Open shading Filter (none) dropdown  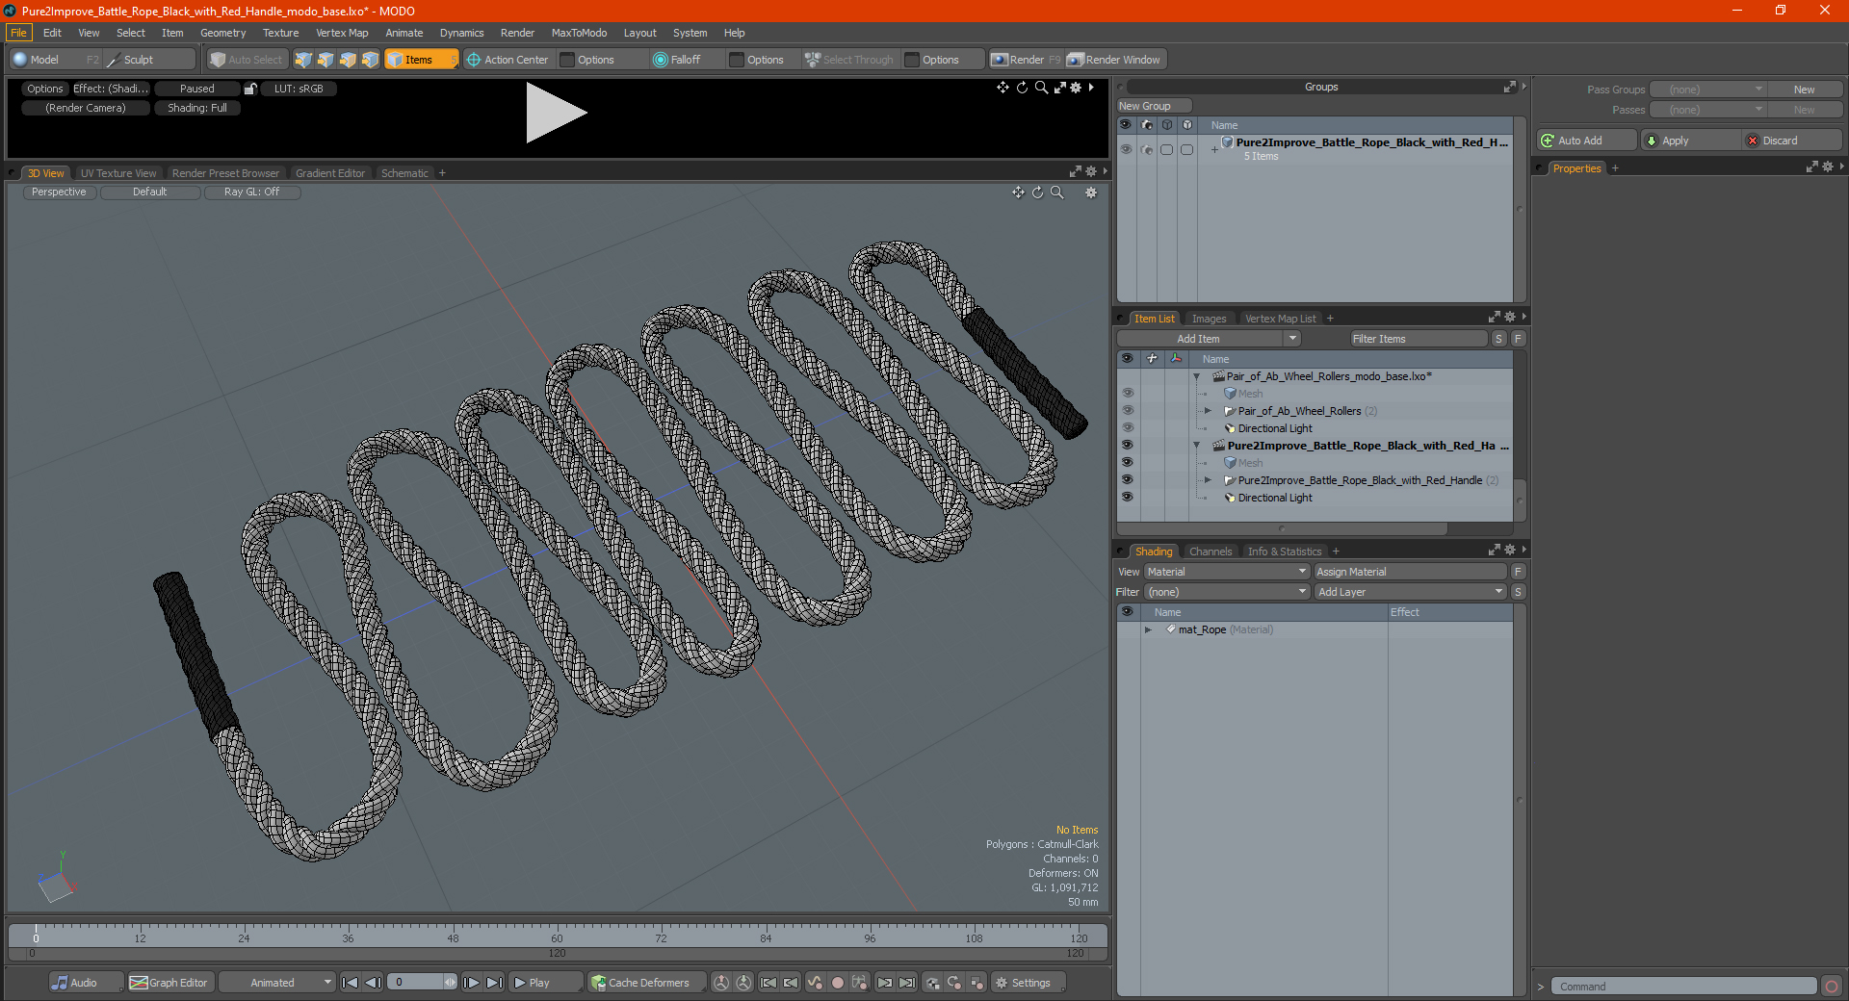coord(1226,592)
